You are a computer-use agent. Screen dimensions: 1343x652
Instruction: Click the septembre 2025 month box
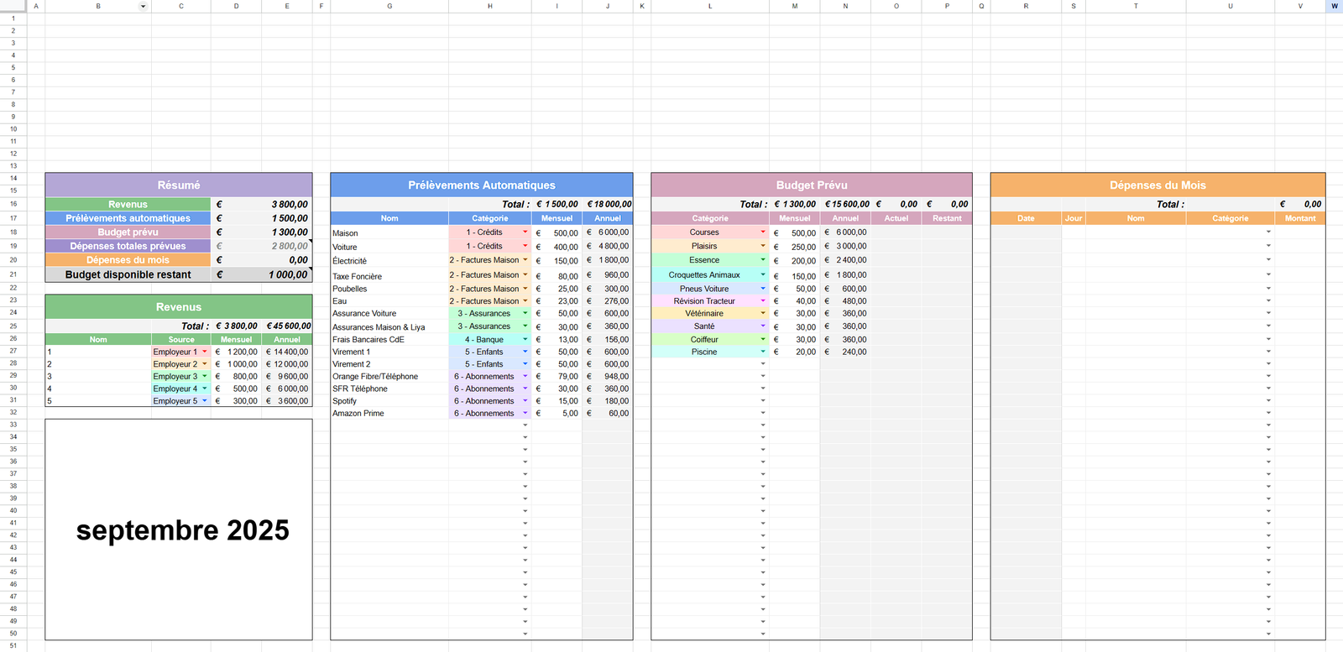(x=179, y=529)
